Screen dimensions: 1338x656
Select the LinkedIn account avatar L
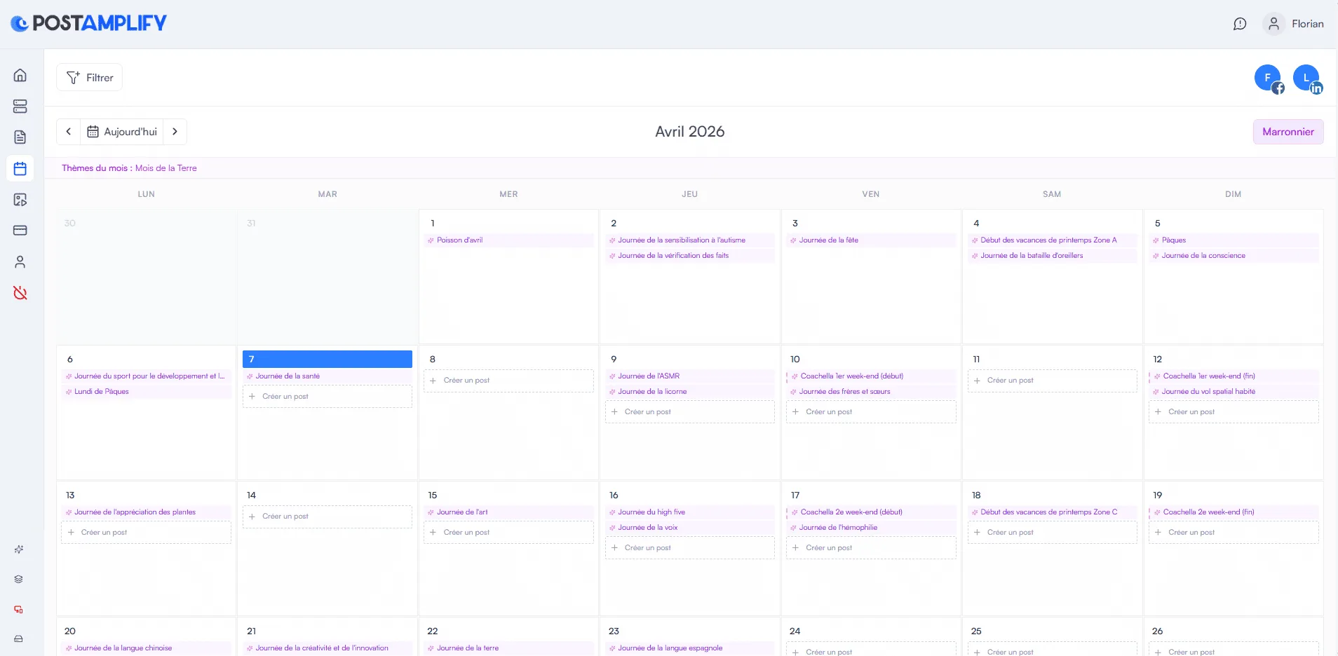1307,78
